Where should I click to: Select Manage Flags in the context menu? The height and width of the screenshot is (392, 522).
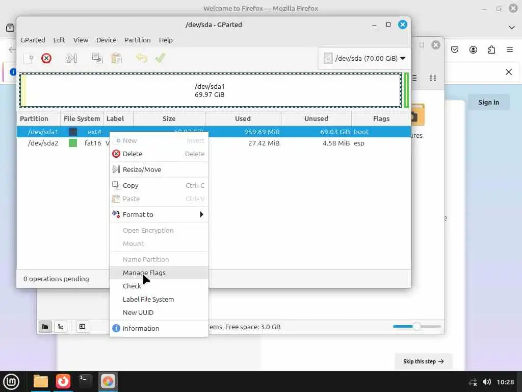pyautogui.click(x=159, y=273)
